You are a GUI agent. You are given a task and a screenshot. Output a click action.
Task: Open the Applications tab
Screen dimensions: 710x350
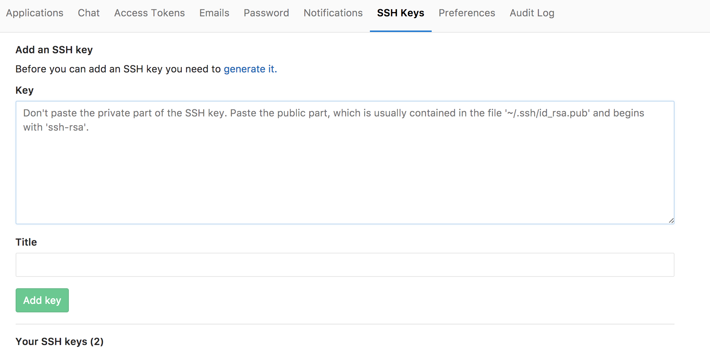point(34,13)
